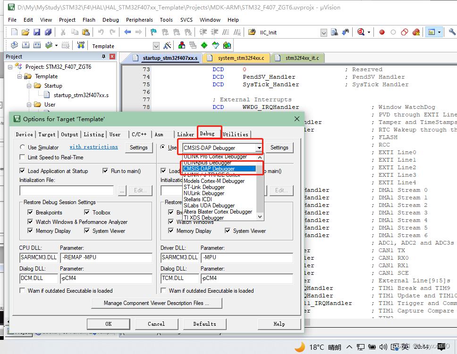Collapse the Startup folder in project tree
This screenshot has width=457, height=354.
(29, 86)
